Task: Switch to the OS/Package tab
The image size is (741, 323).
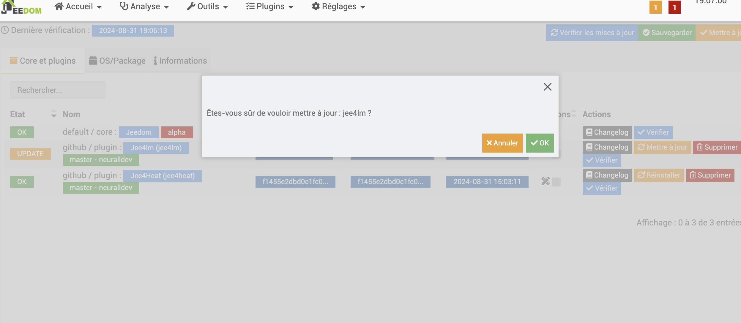Action: pos(117,61)
